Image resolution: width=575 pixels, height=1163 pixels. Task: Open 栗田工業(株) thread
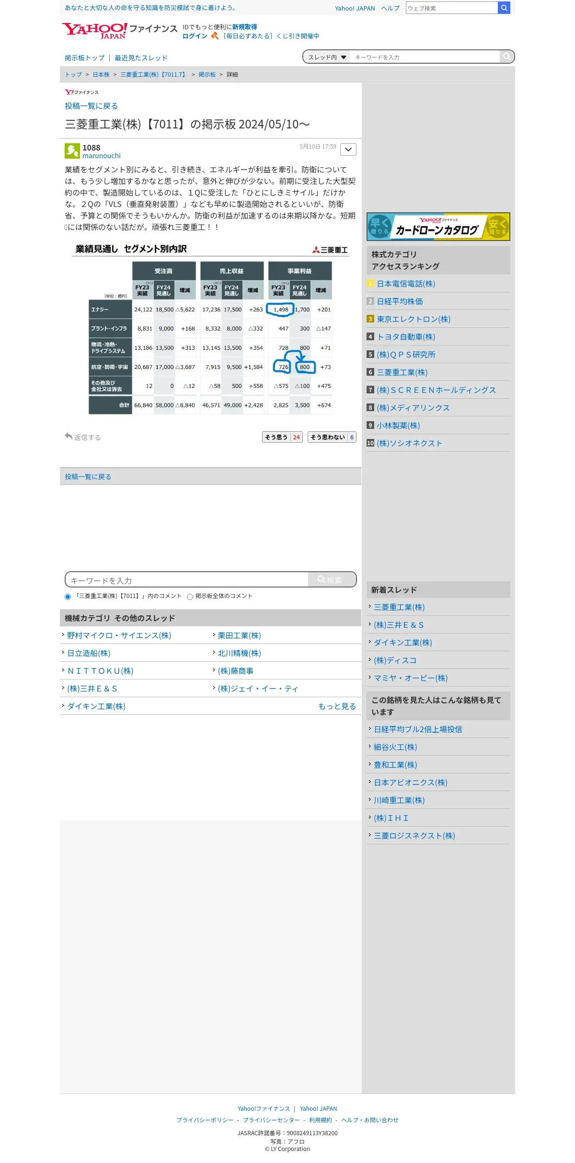[239, 635]
